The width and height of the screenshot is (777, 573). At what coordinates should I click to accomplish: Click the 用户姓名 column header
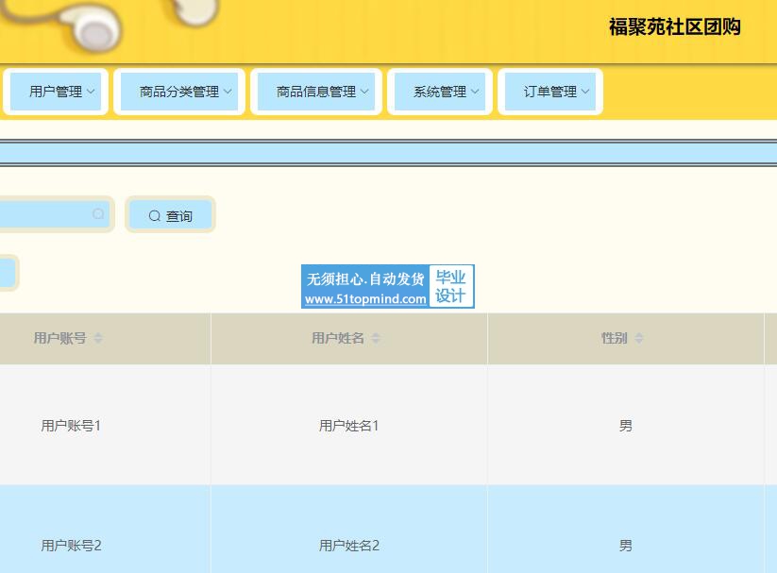click(349, 339)
